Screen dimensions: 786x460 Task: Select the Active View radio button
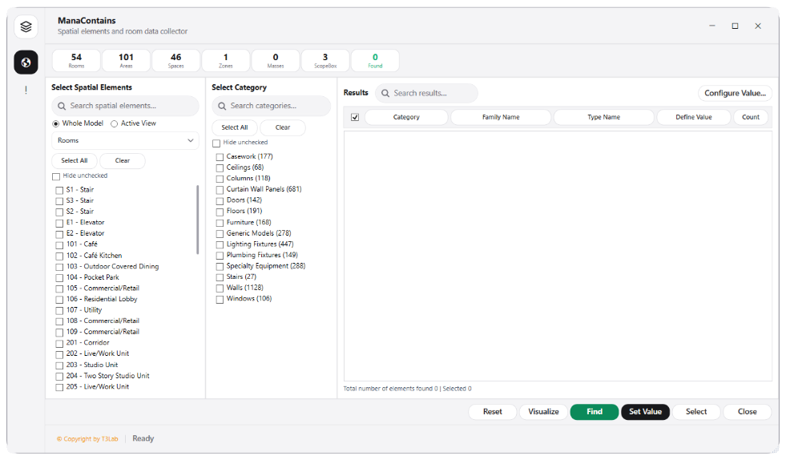click(115, 123)
